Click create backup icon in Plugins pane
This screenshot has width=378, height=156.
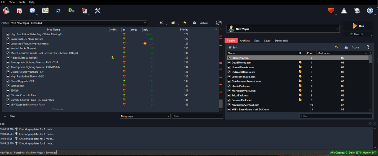click(x=346, y=47)
